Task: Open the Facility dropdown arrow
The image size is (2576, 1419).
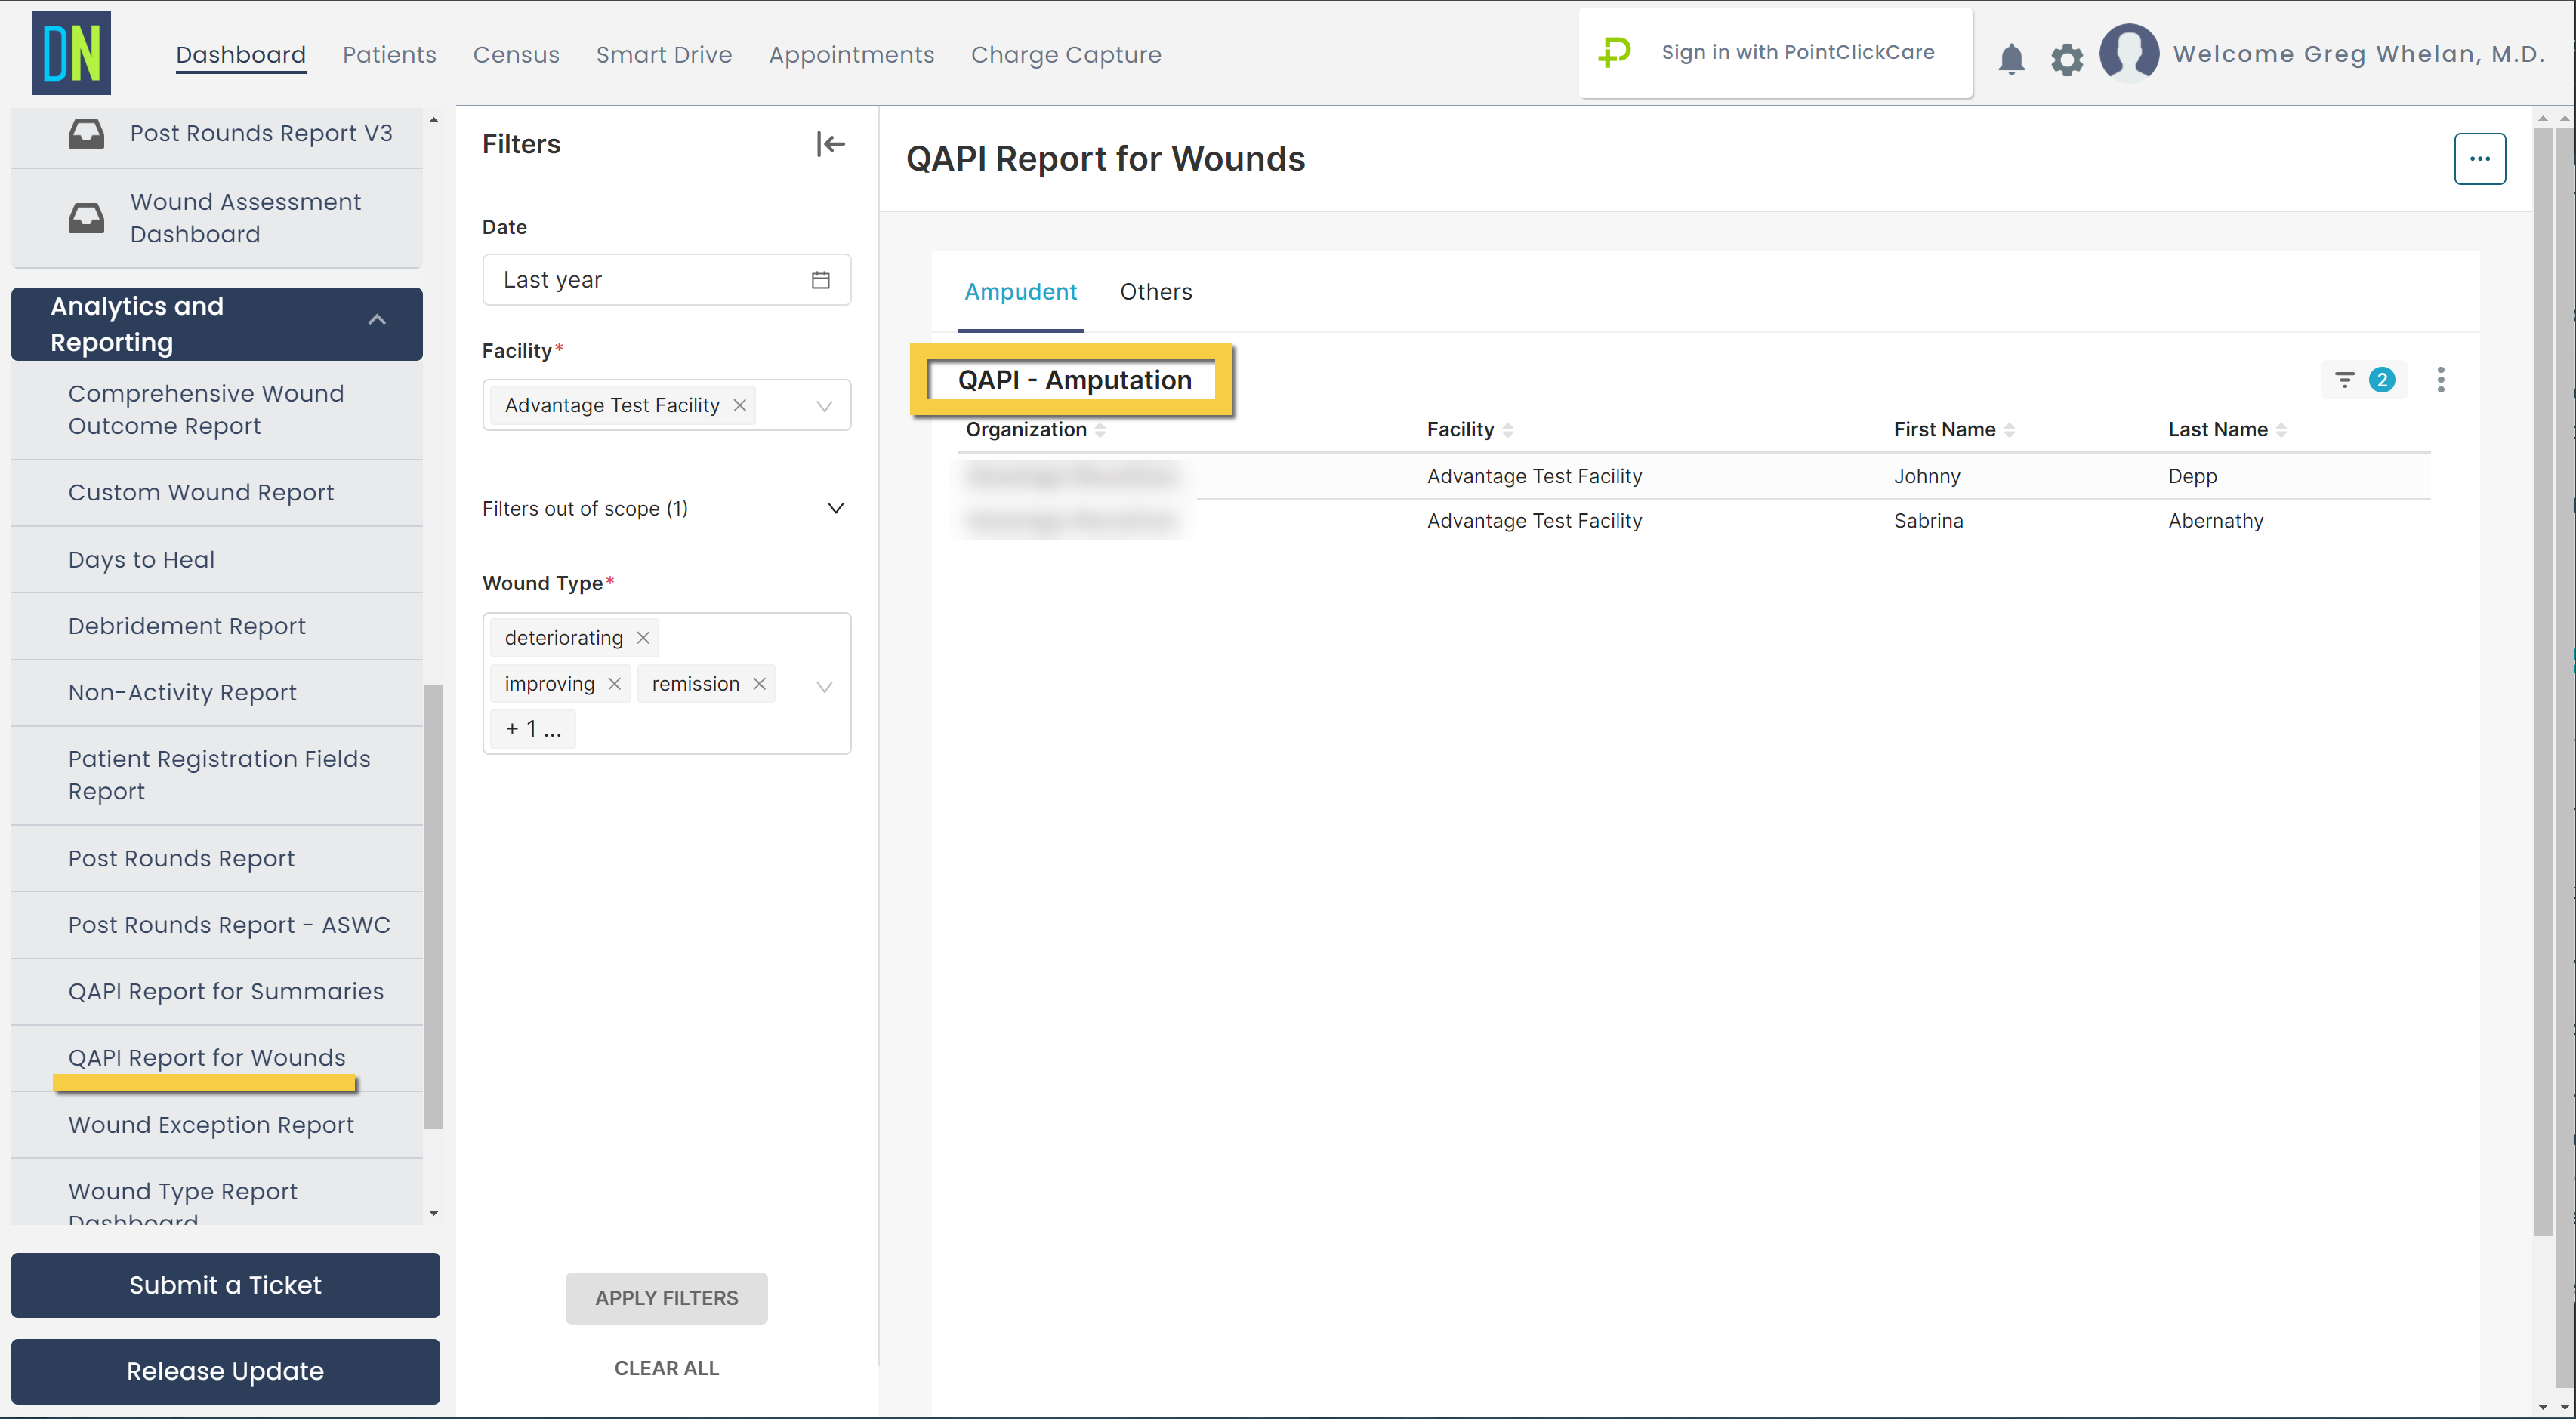Action: coord(823,406)
